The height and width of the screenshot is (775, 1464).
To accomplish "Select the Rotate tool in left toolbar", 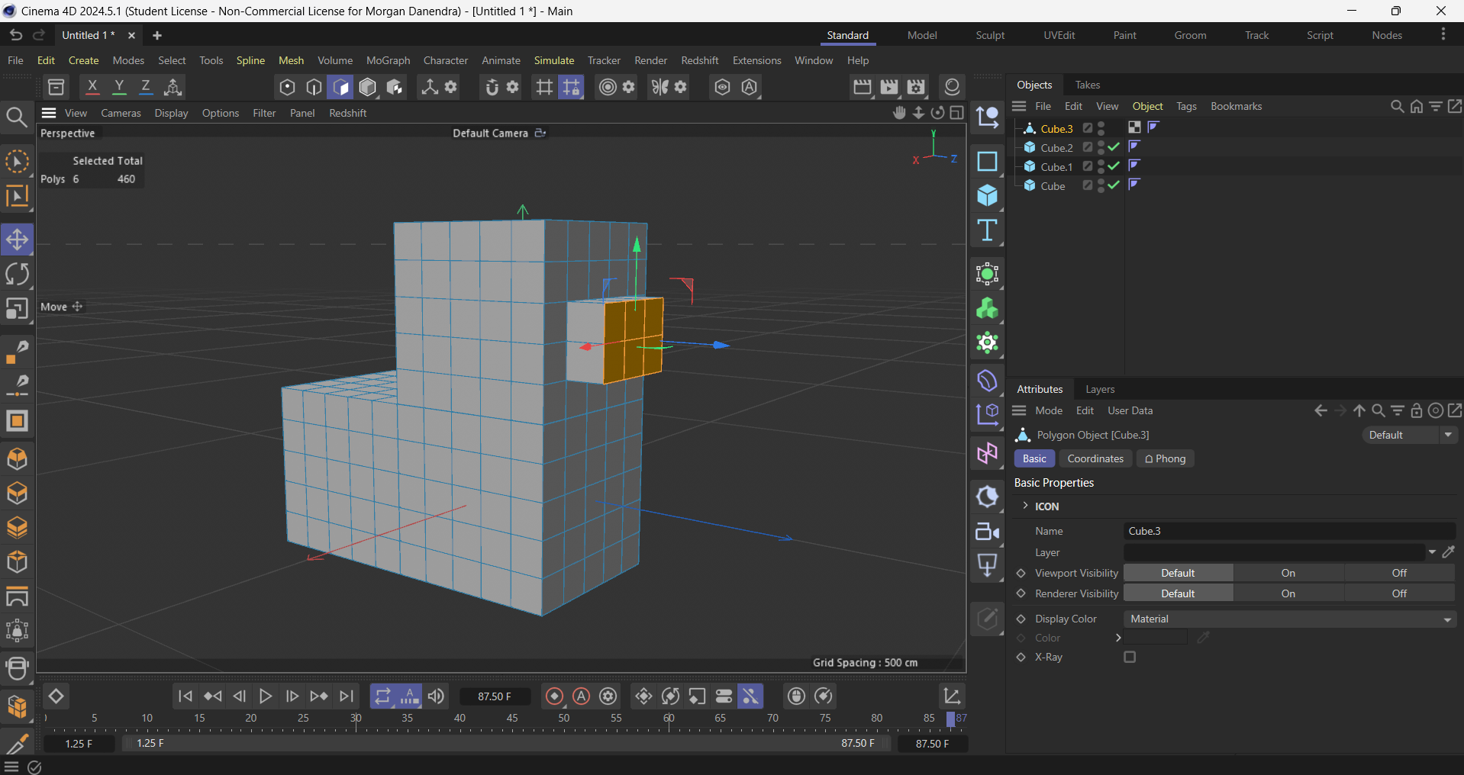I will pyautogui.click(x=17, y=274).
